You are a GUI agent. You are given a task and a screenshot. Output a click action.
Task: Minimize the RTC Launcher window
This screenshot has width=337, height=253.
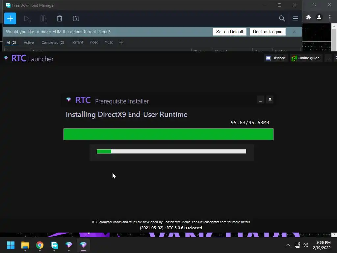(328, 58)
